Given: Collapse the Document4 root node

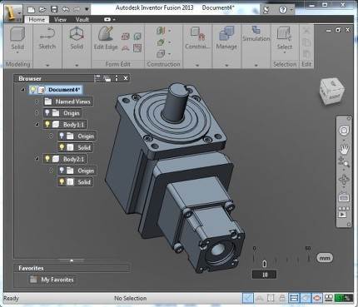Looking at the screenshot, I should point(22,90).
